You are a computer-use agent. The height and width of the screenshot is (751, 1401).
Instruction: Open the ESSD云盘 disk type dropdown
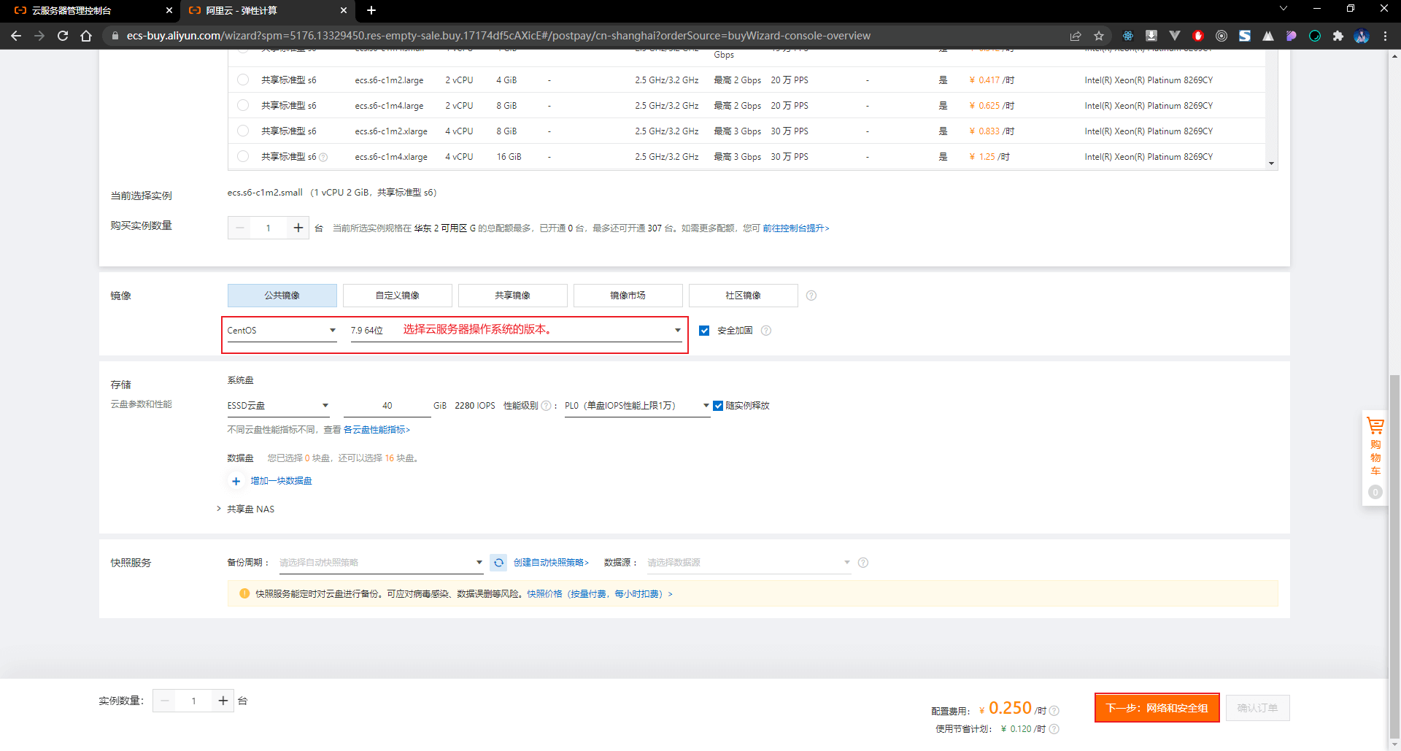click(x=278, y=406)
